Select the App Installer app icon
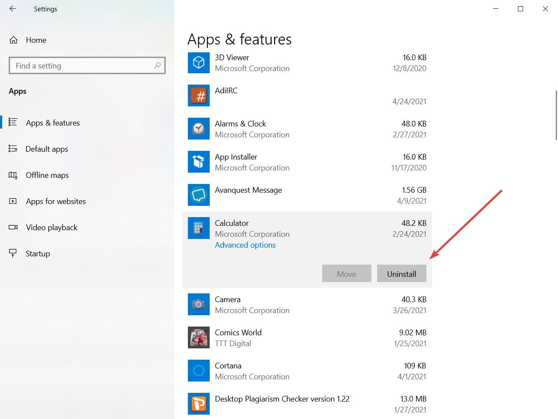This screenshot has height=419, width=558. point(199,162)
